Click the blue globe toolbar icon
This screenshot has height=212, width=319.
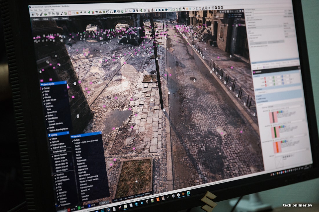pyautogui.click(x=115, y=12)
